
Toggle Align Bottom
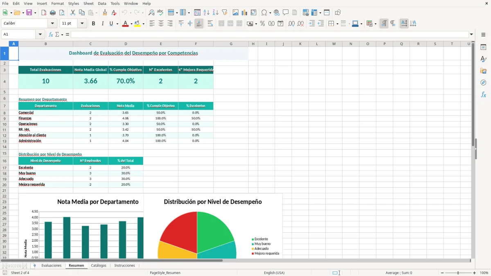pos(199,24)
